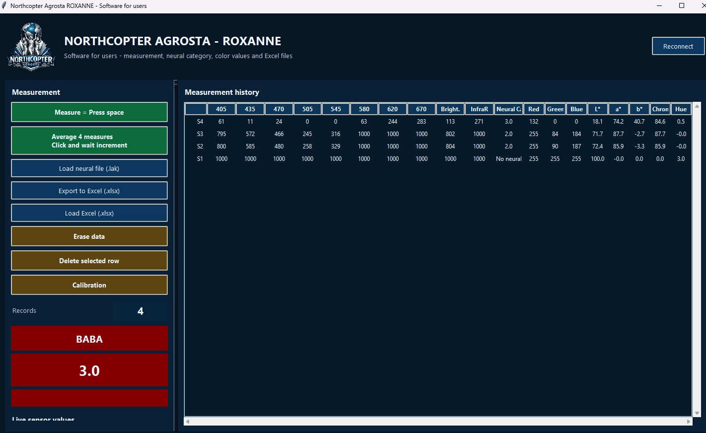Click the a* column header
This screenshot has height=433, width=706.
pyautogui.click(x=619, y=109)
